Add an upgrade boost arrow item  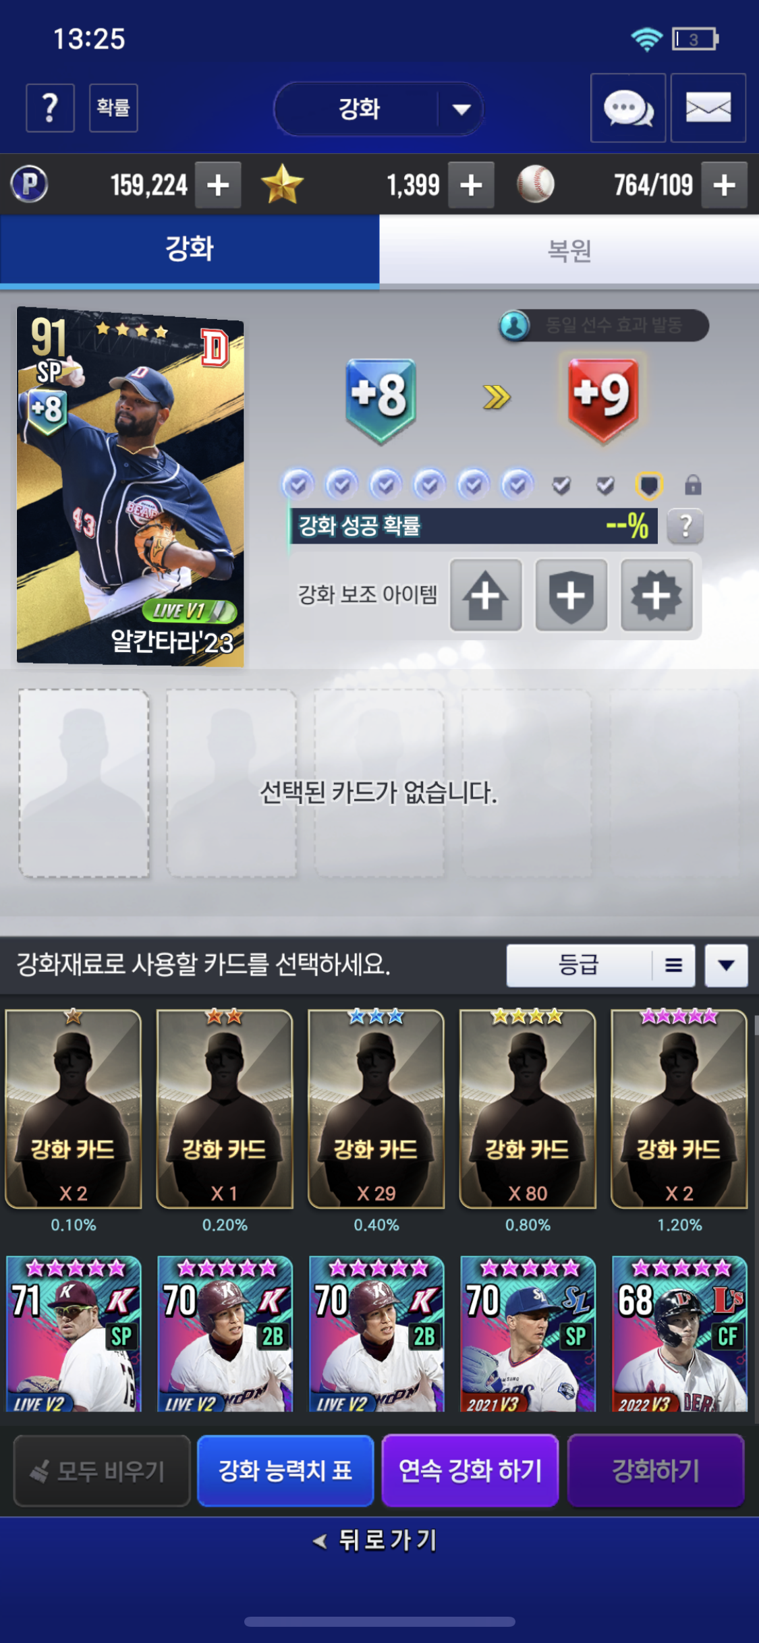point(486,595)
